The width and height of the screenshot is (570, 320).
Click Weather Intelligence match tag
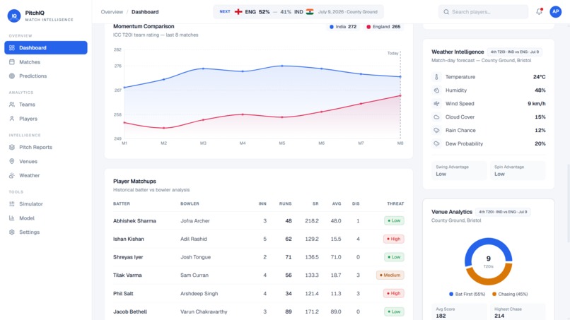coord(515,52)
